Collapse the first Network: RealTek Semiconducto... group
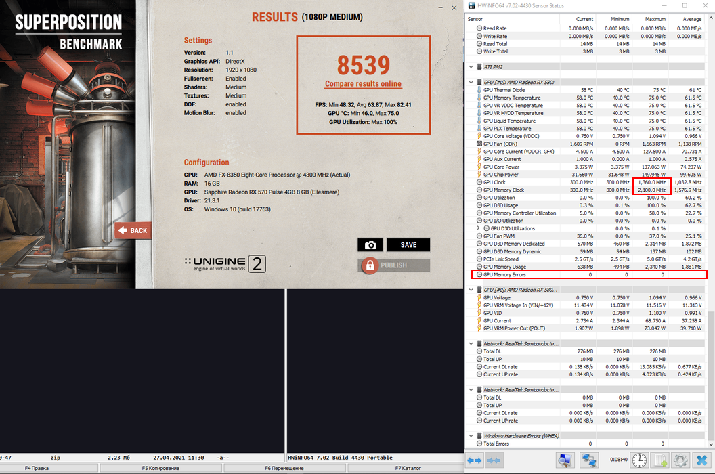This screenshot has height=474, width=715. point(471,343)
